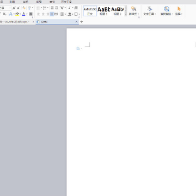Apply the blue font color
The image size is (196, 196).
point(23,14)
